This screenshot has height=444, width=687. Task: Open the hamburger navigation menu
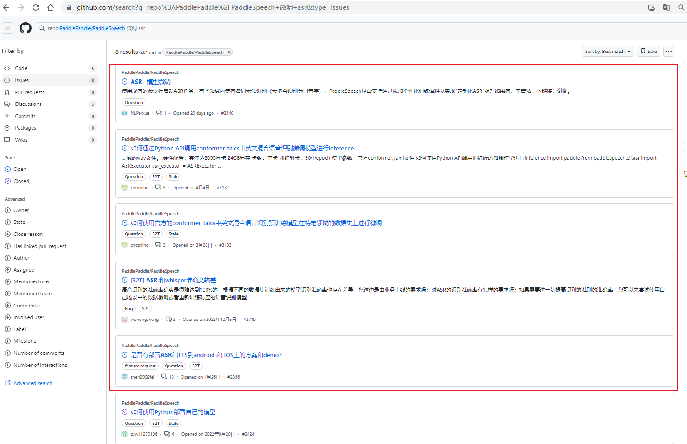click(x=7, y=28)
